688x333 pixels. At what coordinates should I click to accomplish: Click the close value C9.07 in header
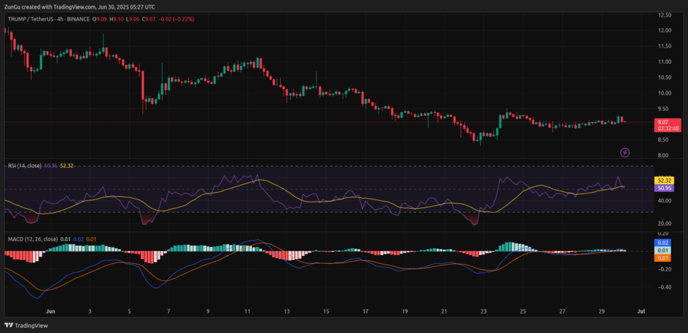click(x=149, y=19)
